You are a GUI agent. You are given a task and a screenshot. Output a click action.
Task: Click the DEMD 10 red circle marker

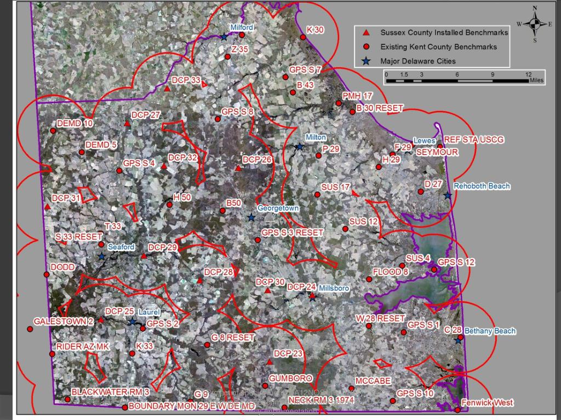pyautogui.click(x=53, y=131)
